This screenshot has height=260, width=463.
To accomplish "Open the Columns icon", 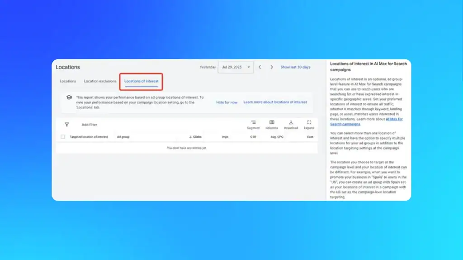I will 272,122.
